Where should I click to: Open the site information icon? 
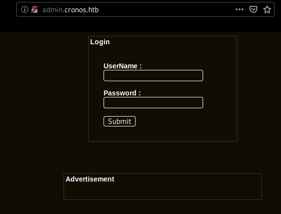pyautogui.click(x=25, y=9)
